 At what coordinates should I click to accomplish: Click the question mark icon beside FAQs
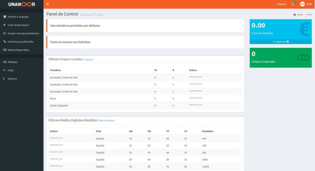pyautogui.click(x=4, y=70)
